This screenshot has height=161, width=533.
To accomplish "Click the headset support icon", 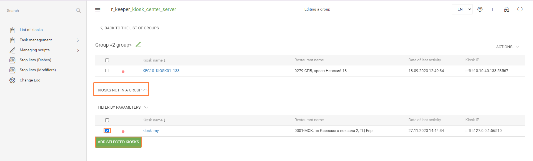I will (520, 9).
